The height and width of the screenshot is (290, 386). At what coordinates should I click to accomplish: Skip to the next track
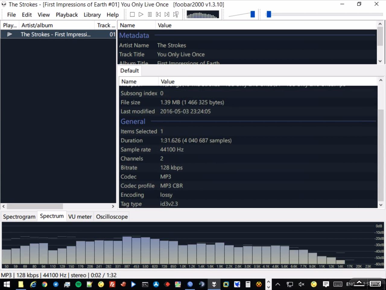167,14
